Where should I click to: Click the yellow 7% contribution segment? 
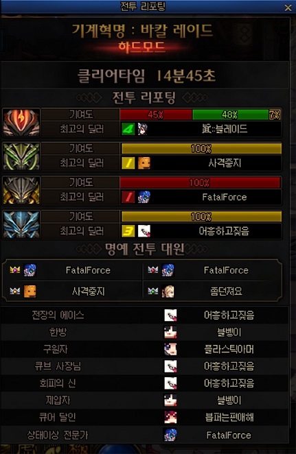point(275,115)
